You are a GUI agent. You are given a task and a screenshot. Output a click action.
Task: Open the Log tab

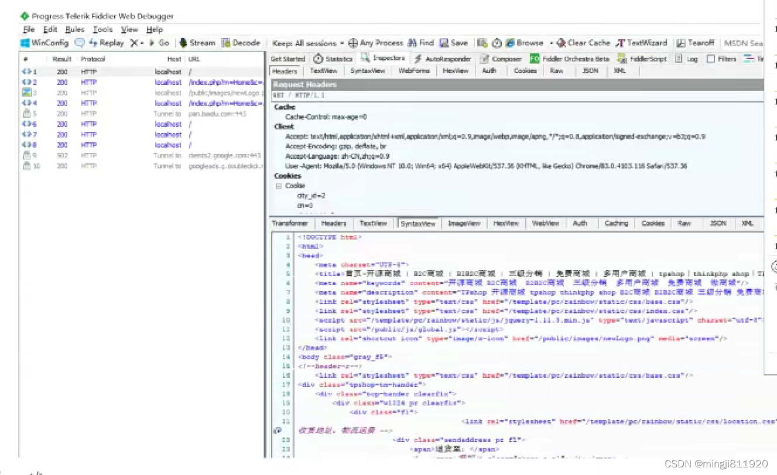pyautogui.click(x=687, y=59)
